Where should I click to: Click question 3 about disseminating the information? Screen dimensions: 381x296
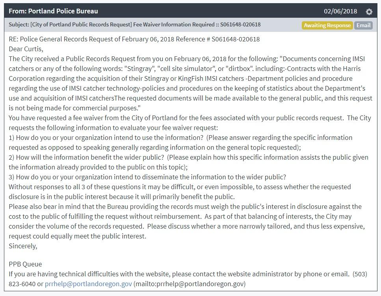147,177
